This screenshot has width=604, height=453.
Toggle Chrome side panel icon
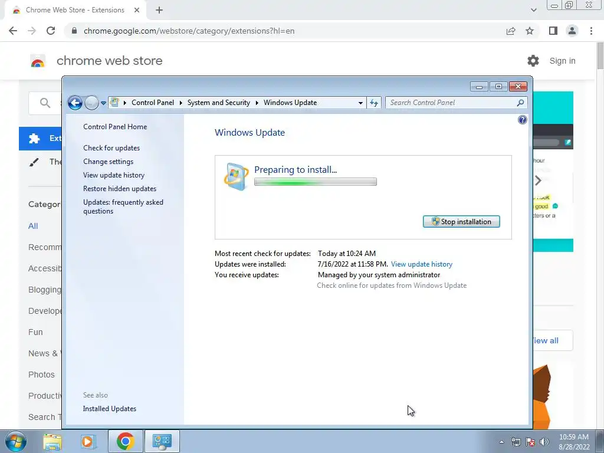tap(553, 31)
